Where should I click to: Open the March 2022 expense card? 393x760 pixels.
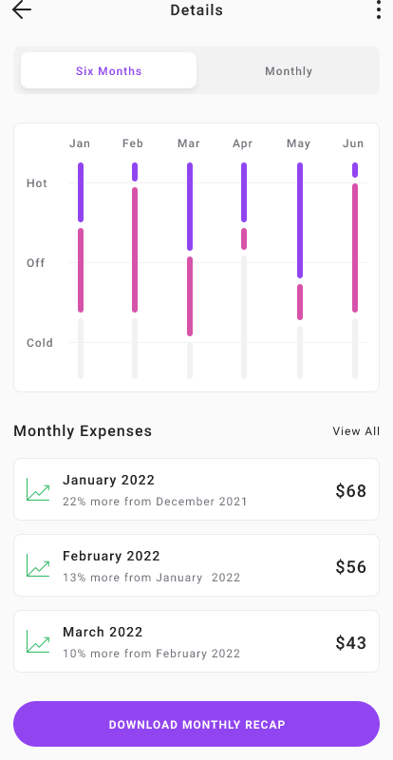[196, 641]
